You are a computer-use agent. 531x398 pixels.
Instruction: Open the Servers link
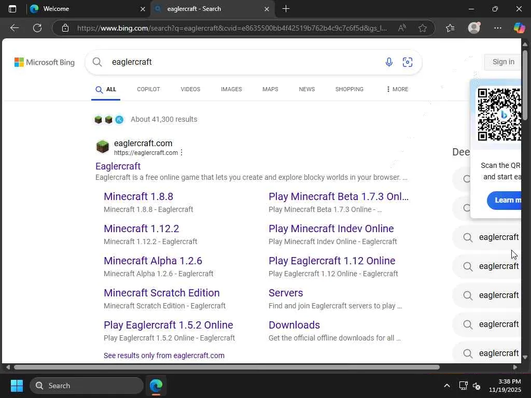pos(286,293)
